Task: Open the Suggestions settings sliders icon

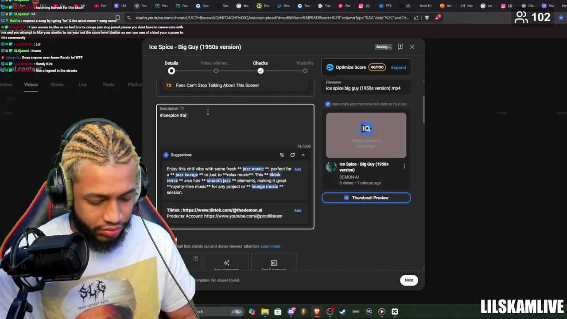Action: coord(282,155)
